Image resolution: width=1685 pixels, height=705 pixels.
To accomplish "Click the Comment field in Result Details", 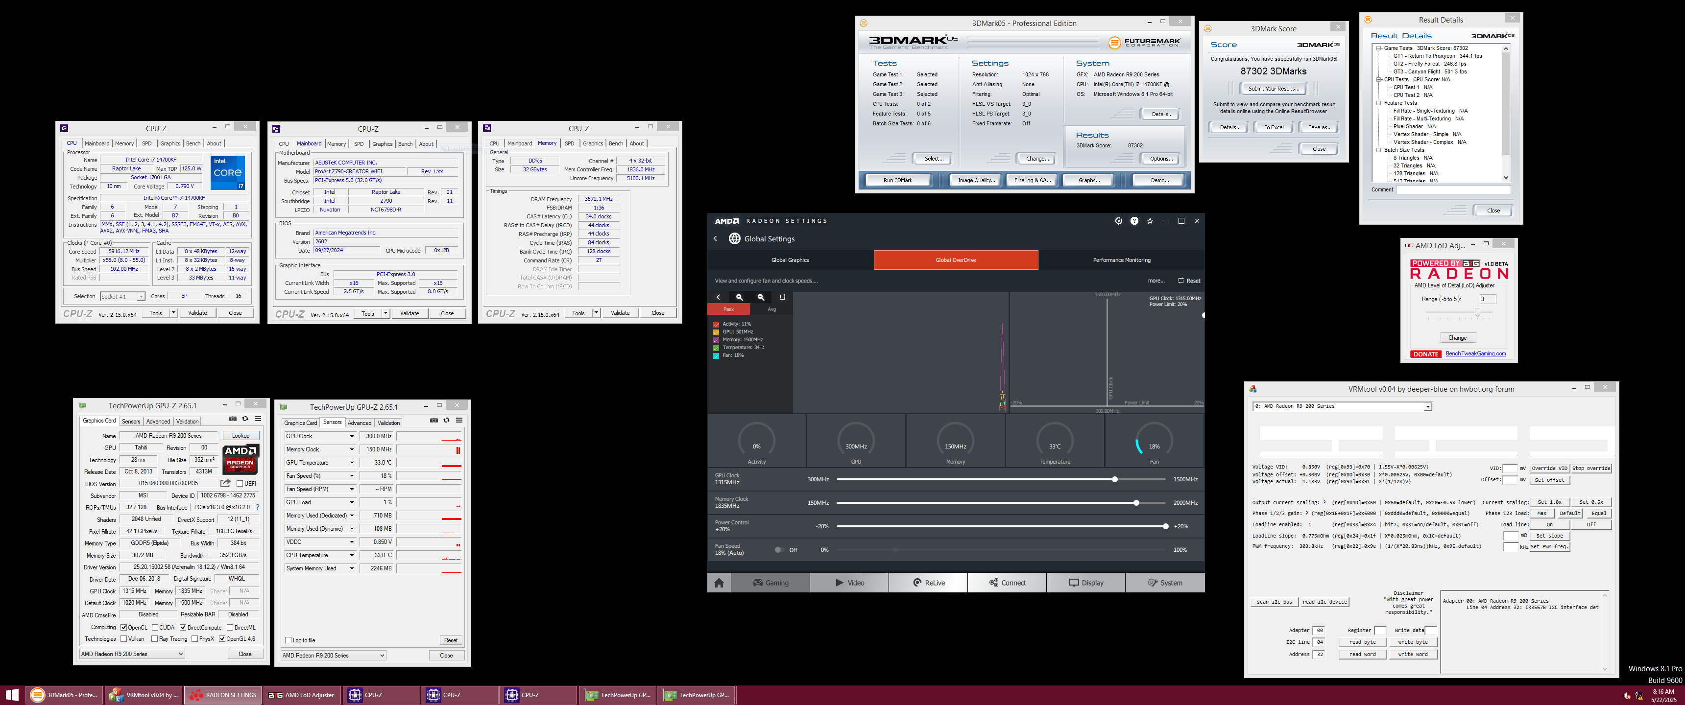I will [x=1453, y=189].
